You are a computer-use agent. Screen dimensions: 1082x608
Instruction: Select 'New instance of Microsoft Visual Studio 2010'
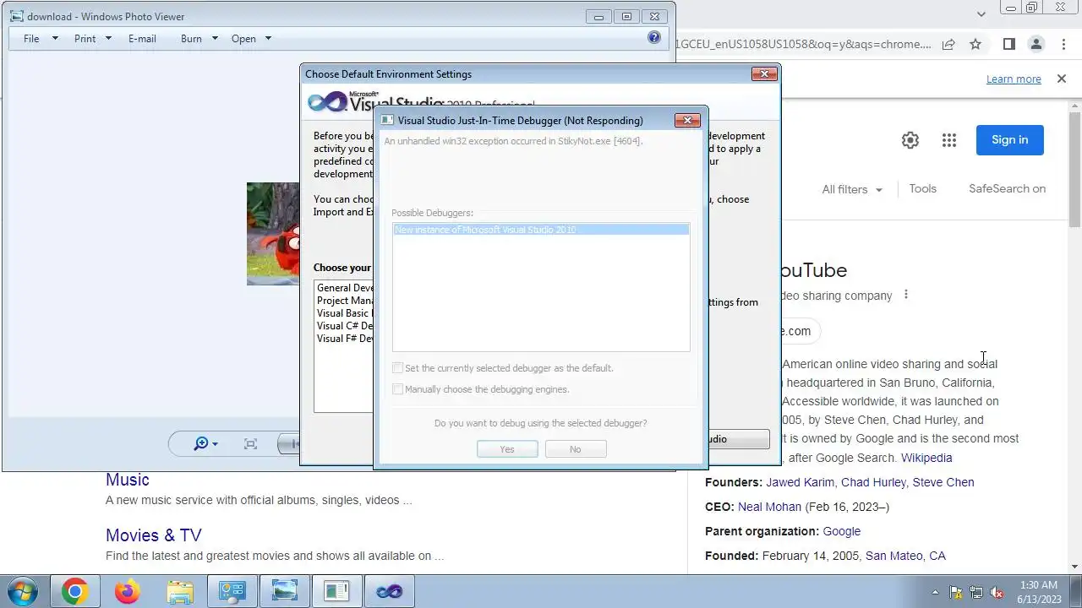click(x=541, y=230)
